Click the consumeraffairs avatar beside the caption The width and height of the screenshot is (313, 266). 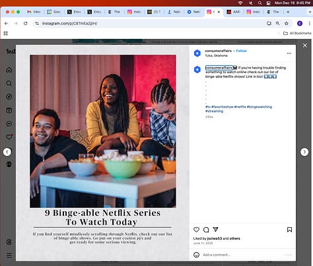point(197,70)
